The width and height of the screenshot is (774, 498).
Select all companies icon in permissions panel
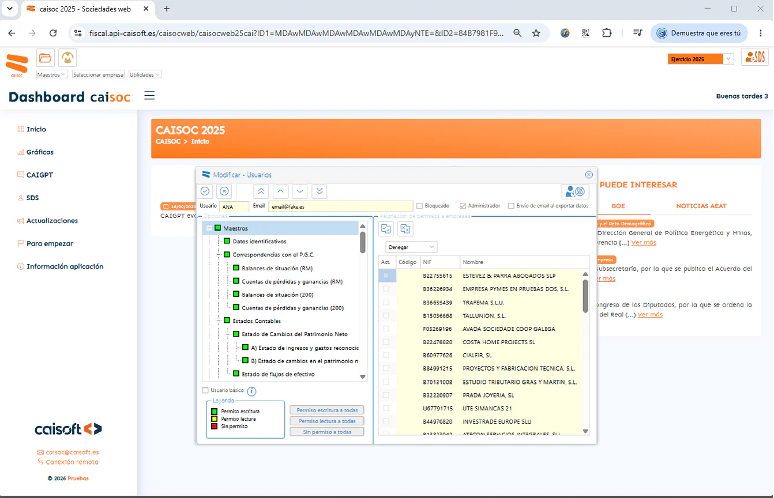[386, 229]
